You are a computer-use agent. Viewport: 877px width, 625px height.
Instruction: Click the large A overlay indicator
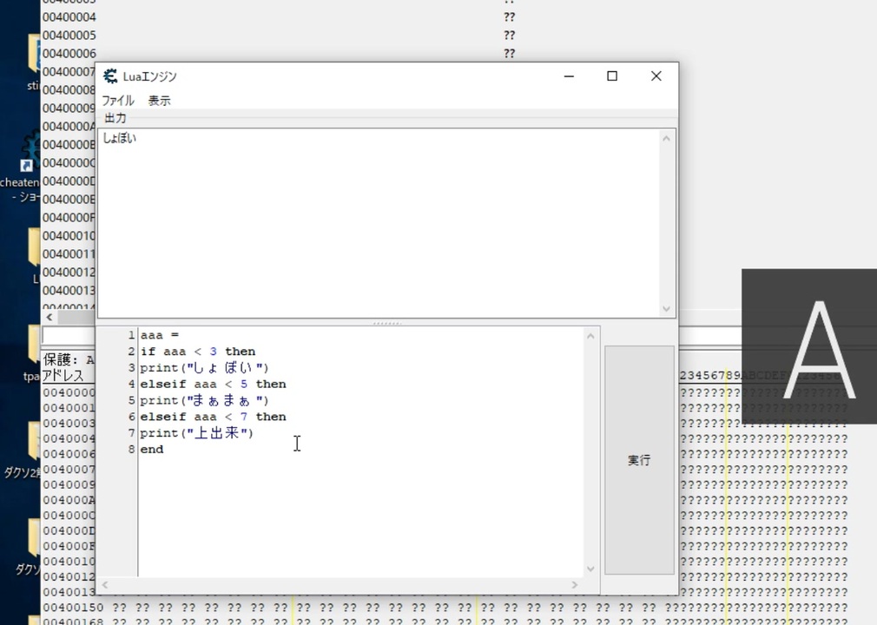[x=819, y=349]
